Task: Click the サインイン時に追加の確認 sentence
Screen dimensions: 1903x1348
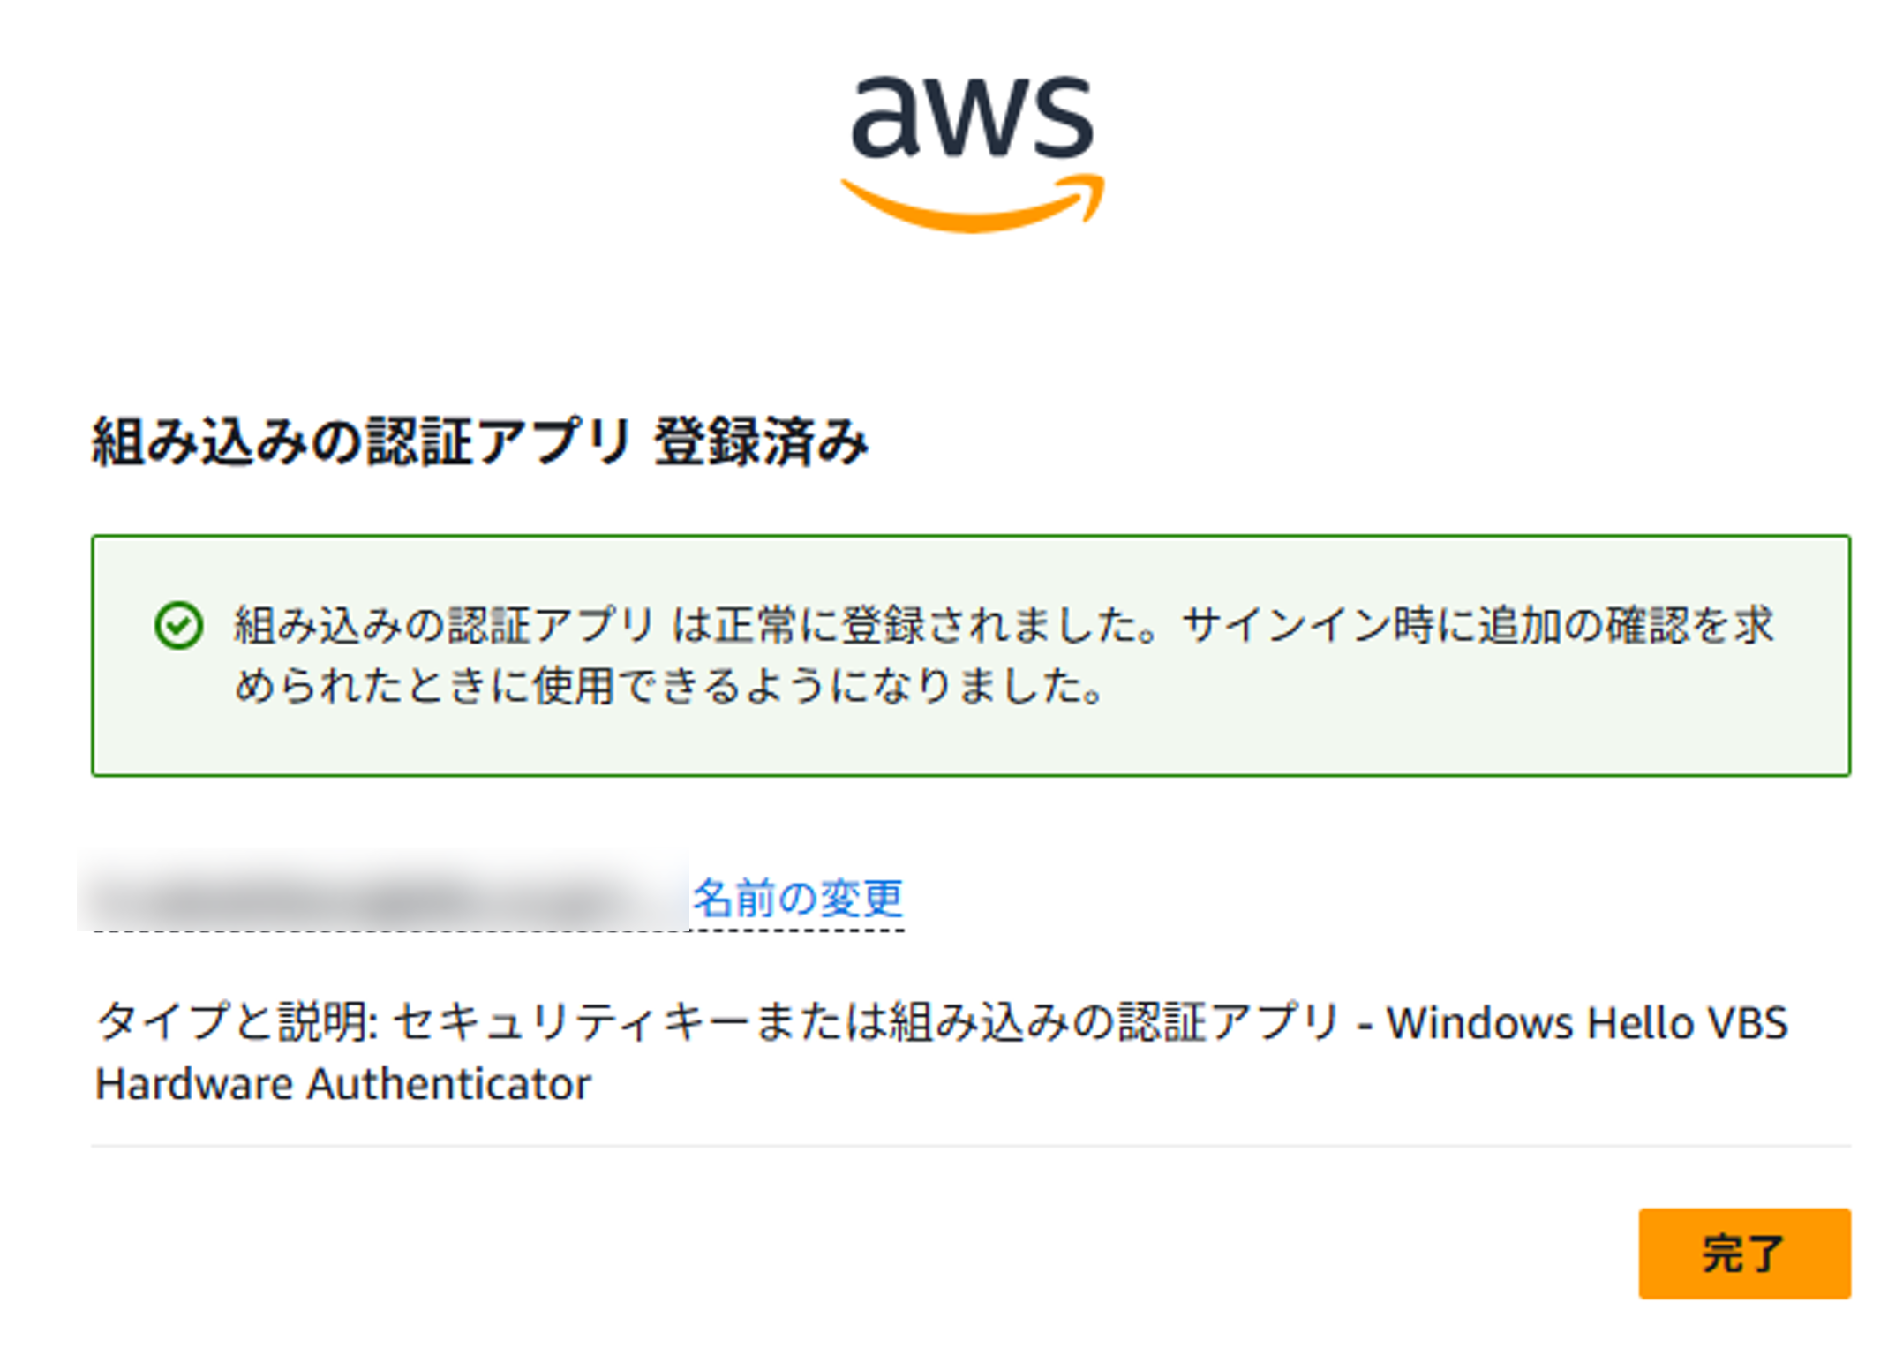Action: 1474,626
